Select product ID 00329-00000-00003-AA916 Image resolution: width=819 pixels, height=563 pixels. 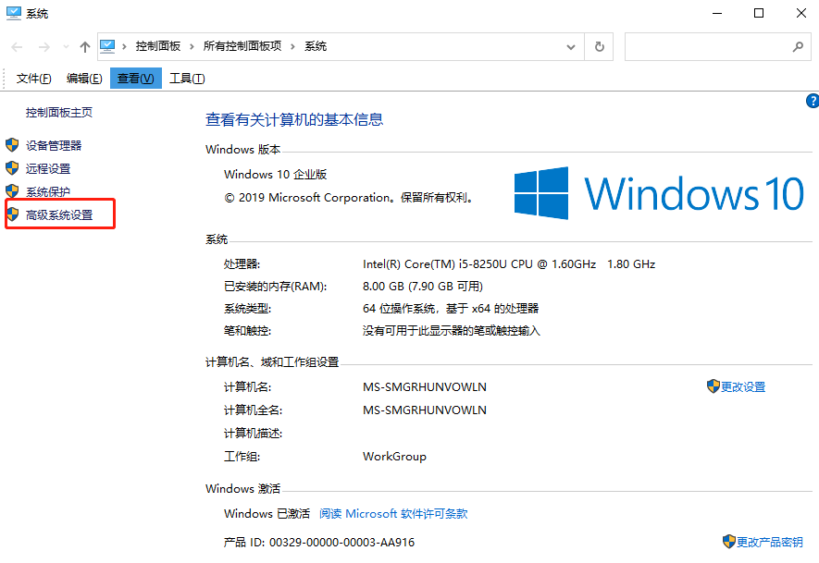tap(341, 543)
